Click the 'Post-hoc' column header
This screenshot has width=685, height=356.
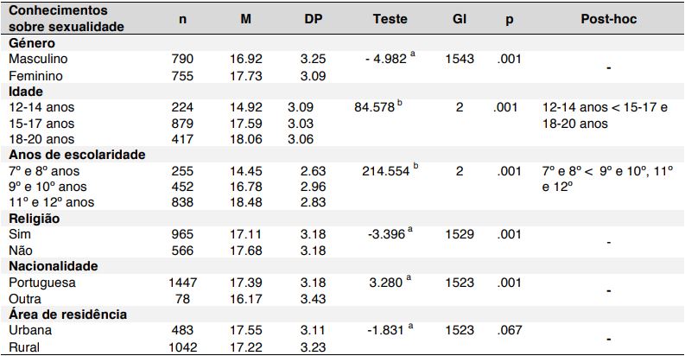pyautogui.click(x=606, y=18)
